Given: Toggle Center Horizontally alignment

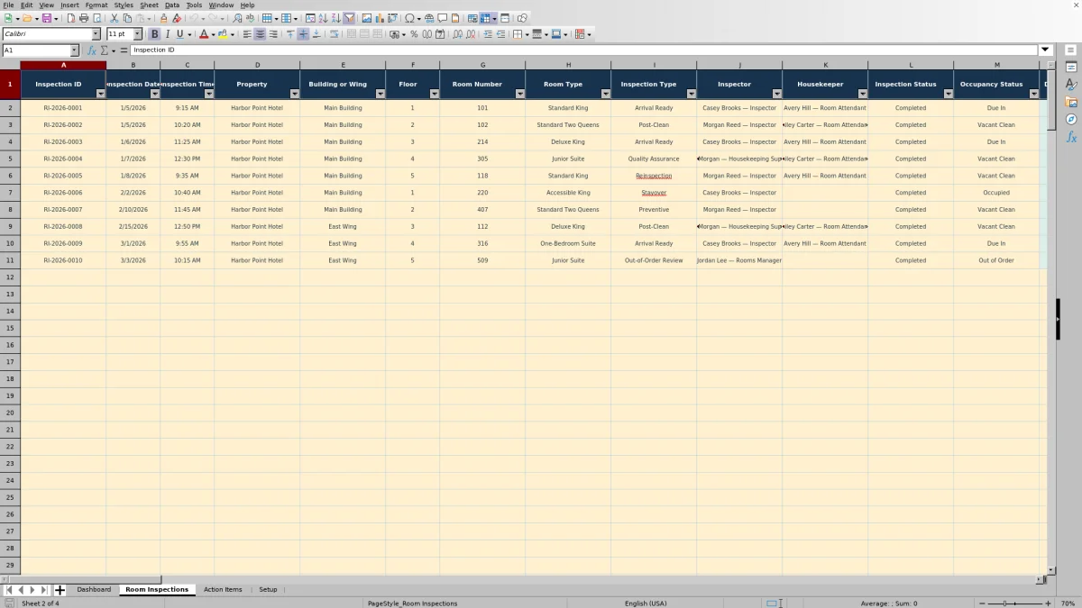Looking at the screenshot, I should (260, 34).
